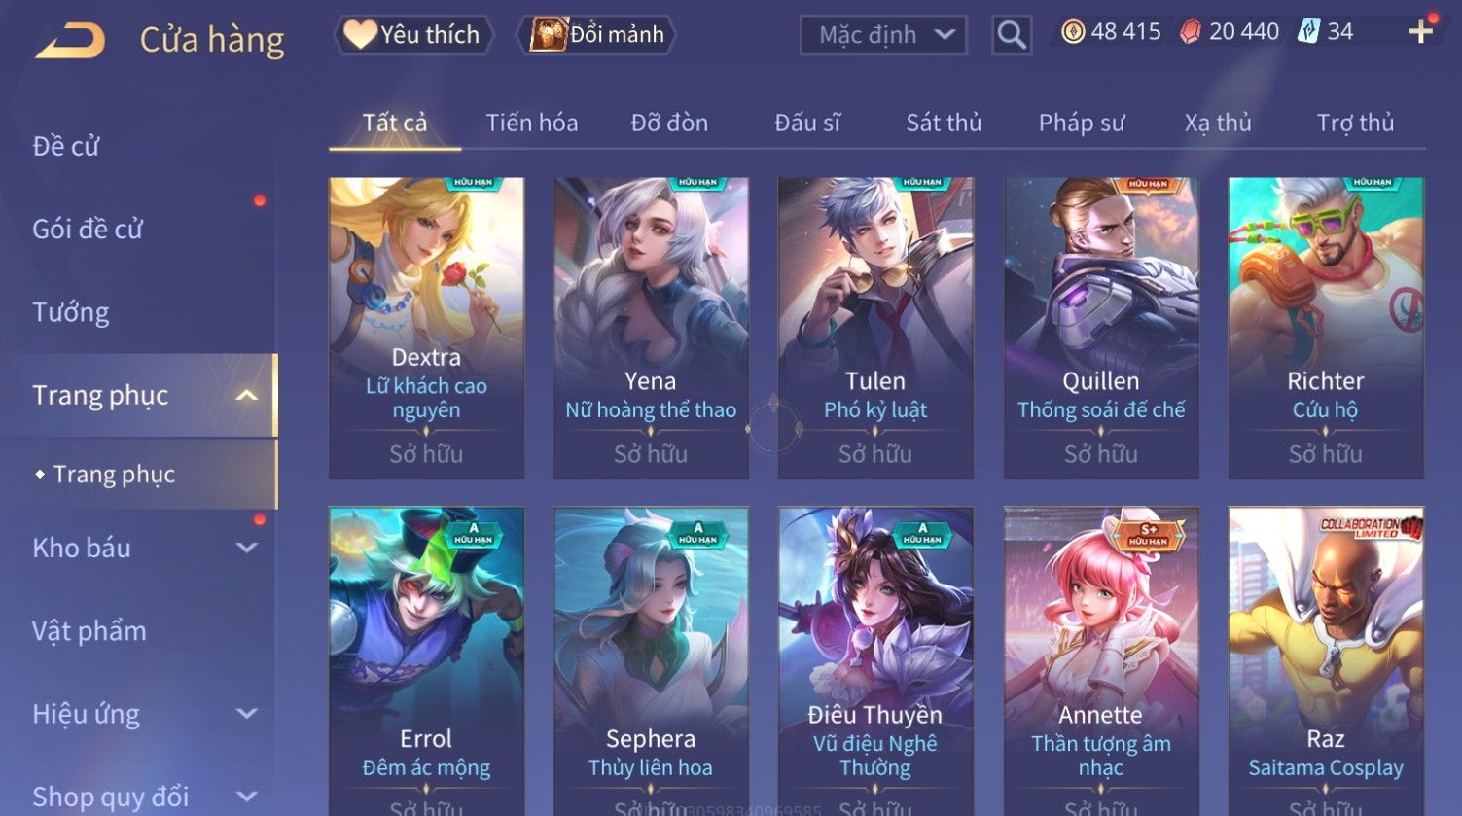Viewport: 1462px width, 816px height.
Task: Open Gói đề cử in sidebar
Action: point(88,230)
